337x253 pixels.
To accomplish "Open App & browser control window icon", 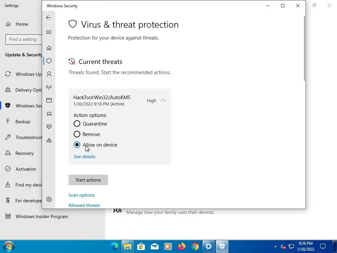I will pos(49,100).
